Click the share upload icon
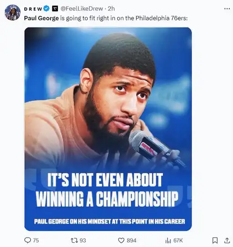The image size is (233, 247). click(227, 240)
